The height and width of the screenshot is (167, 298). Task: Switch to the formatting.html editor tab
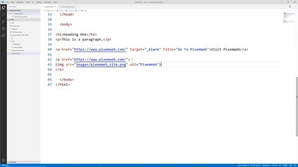pos(68,6)
